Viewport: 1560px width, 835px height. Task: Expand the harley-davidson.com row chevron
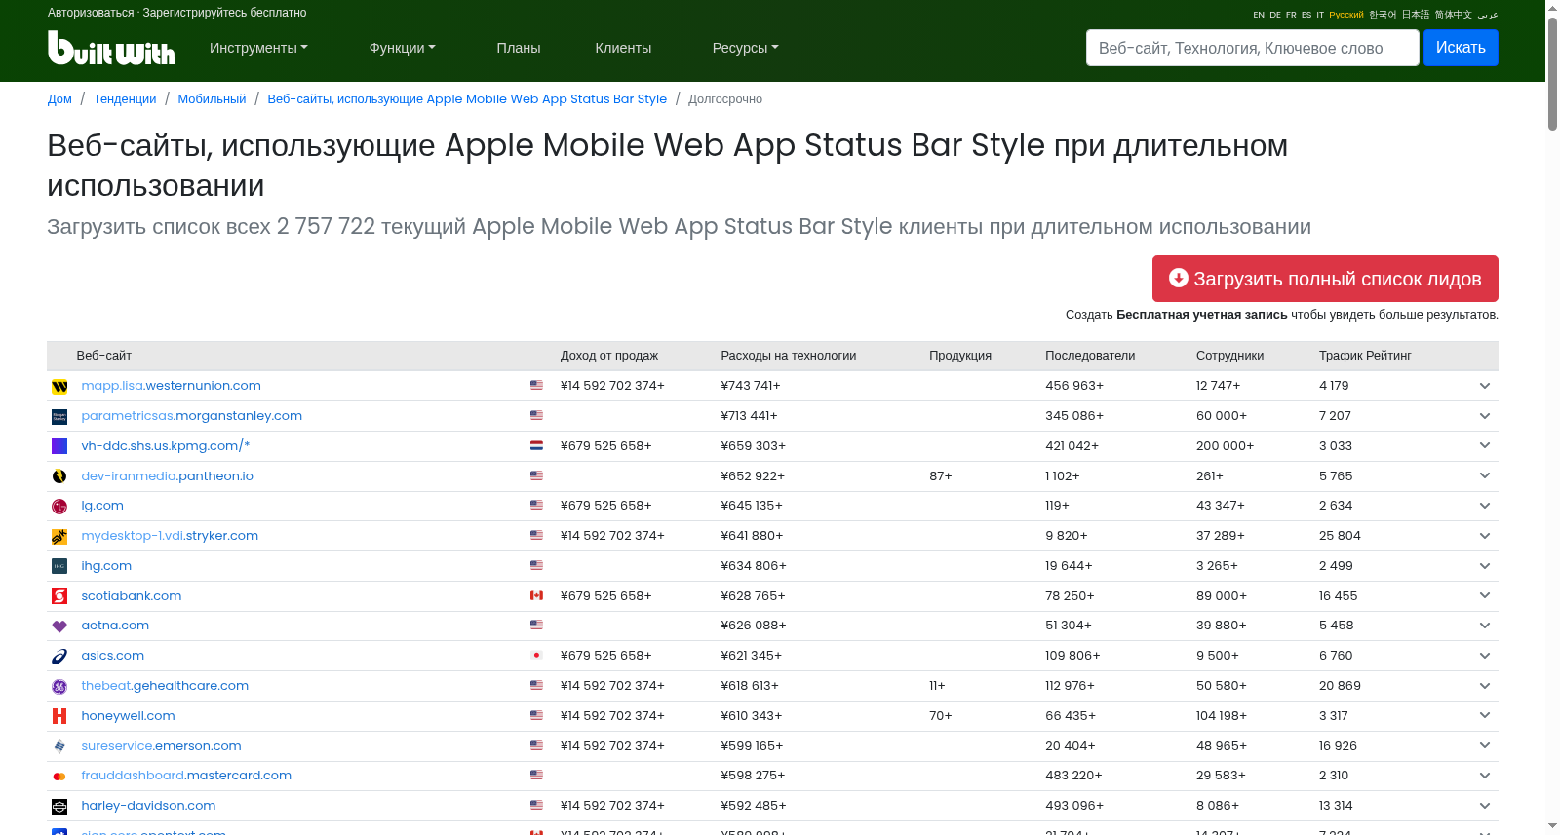1485,806
